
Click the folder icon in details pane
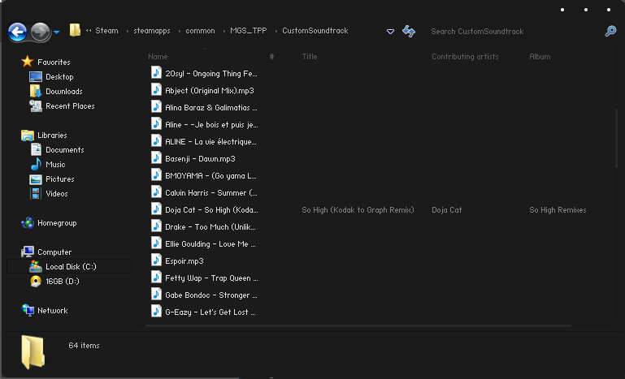coord(33,352)
